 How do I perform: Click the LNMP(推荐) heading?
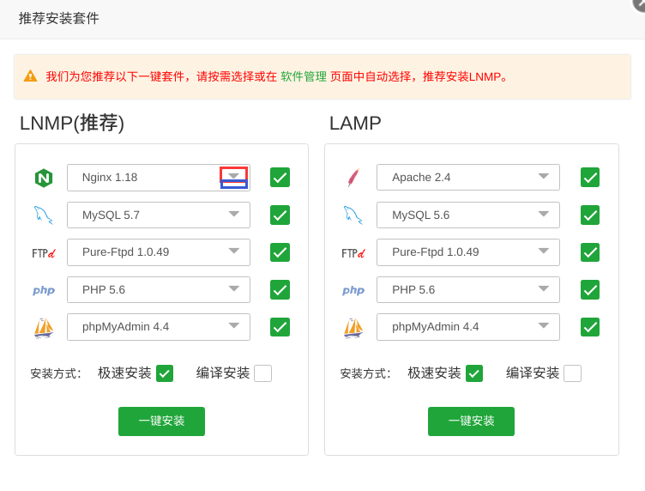pos(72,123)
